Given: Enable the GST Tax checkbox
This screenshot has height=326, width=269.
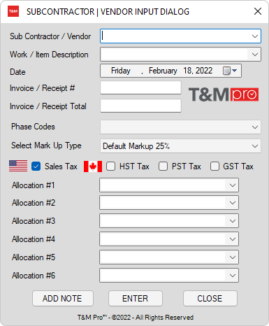Looking at the screenshot, I should (x=215, y=166).
